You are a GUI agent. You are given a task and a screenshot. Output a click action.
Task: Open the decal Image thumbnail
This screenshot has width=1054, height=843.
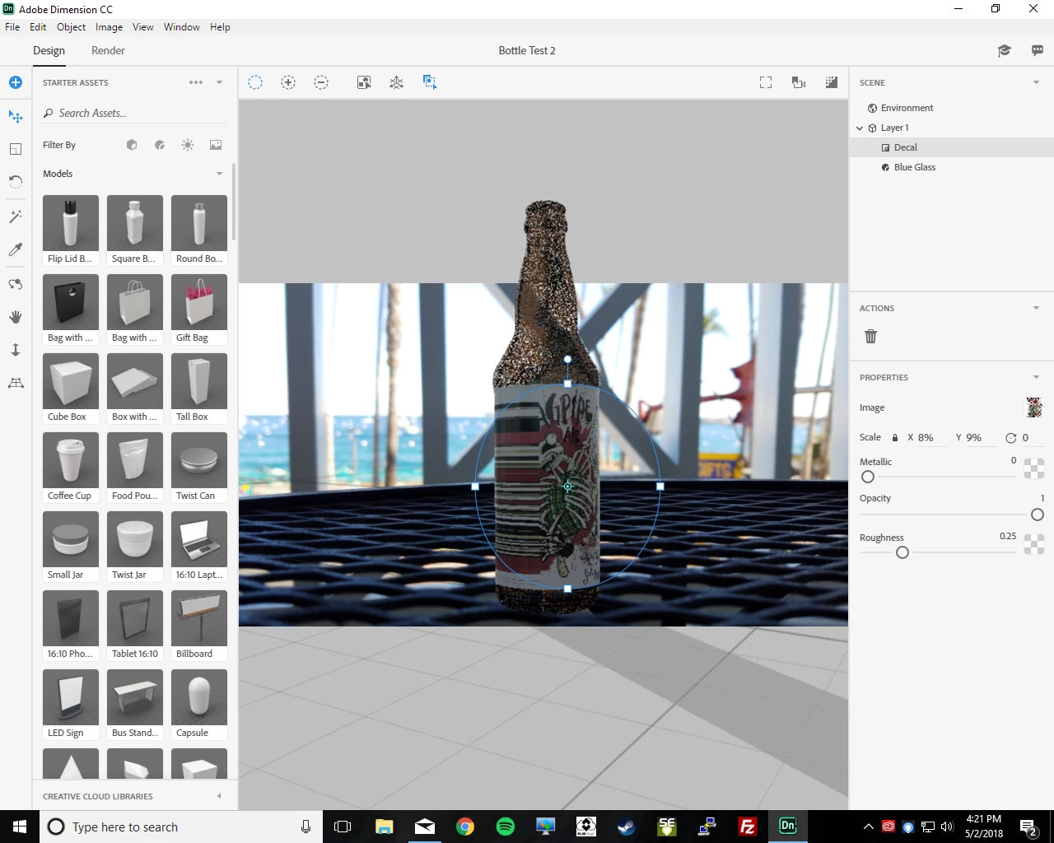coord(1034,408)
